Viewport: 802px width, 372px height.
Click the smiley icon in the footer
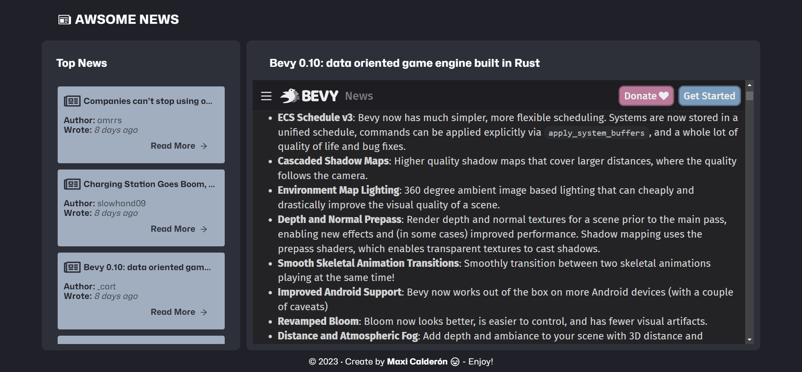(455, 362)
